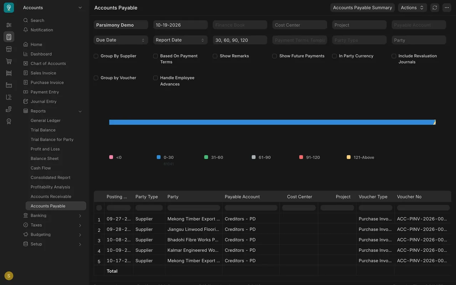Refresh the report with the reload icon
Image resolution: width=456 pixels, height=285 pixels.
click(435, 7)
